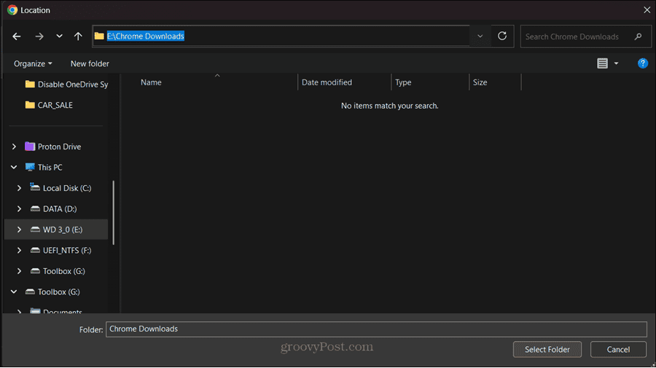Click the navigation pane scrollbar
Viewport: 656px width, 368px height.
click(114, 213)
